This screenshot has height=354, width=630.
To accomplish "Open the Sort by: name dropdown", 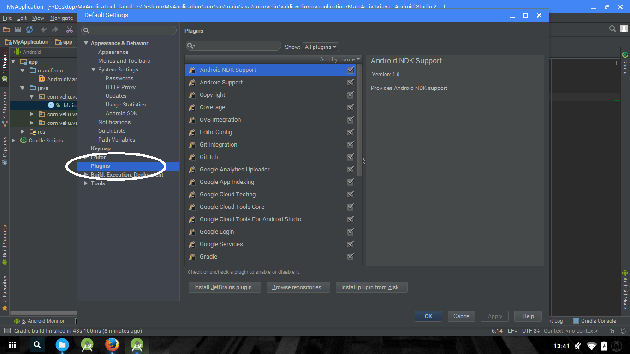I will [x=339, y=59].
